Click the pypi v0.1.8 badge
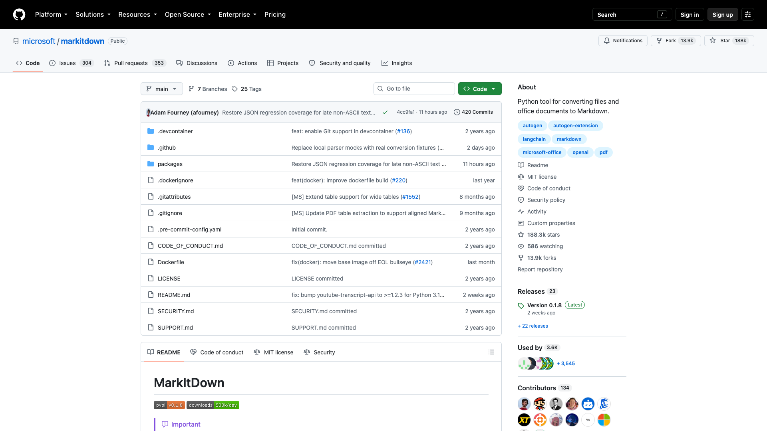Image resolution: width=767 pixels, height=431 pixels. pyautogui.click(x=169, y=405)
